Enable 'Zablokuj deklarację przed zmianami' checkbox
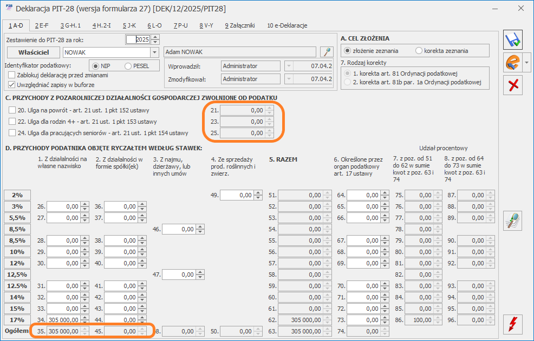The height and width of the screenshot is (341, 534). point(12,75)
